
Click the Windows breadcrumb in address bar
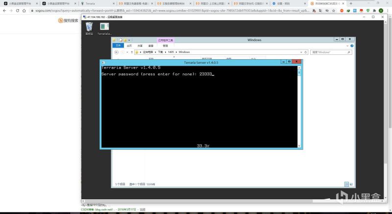(x=184, y=52)
